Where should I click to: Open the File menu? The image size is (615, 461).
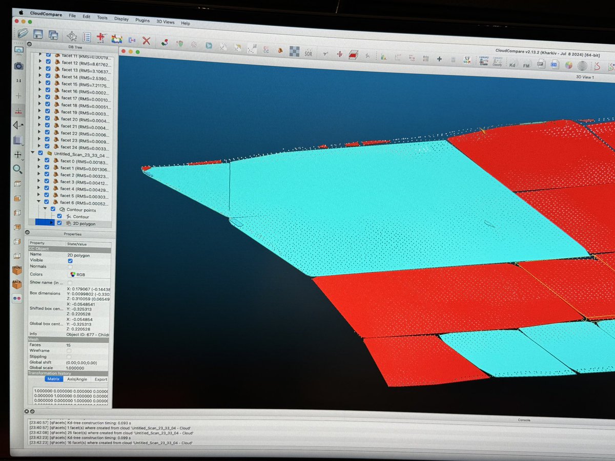coord(73,16)
